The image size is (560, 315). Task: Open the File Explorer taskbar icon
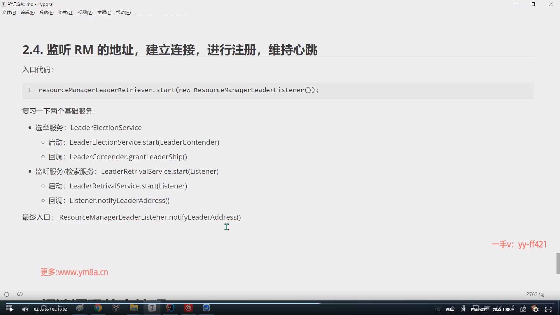[134, 308]
